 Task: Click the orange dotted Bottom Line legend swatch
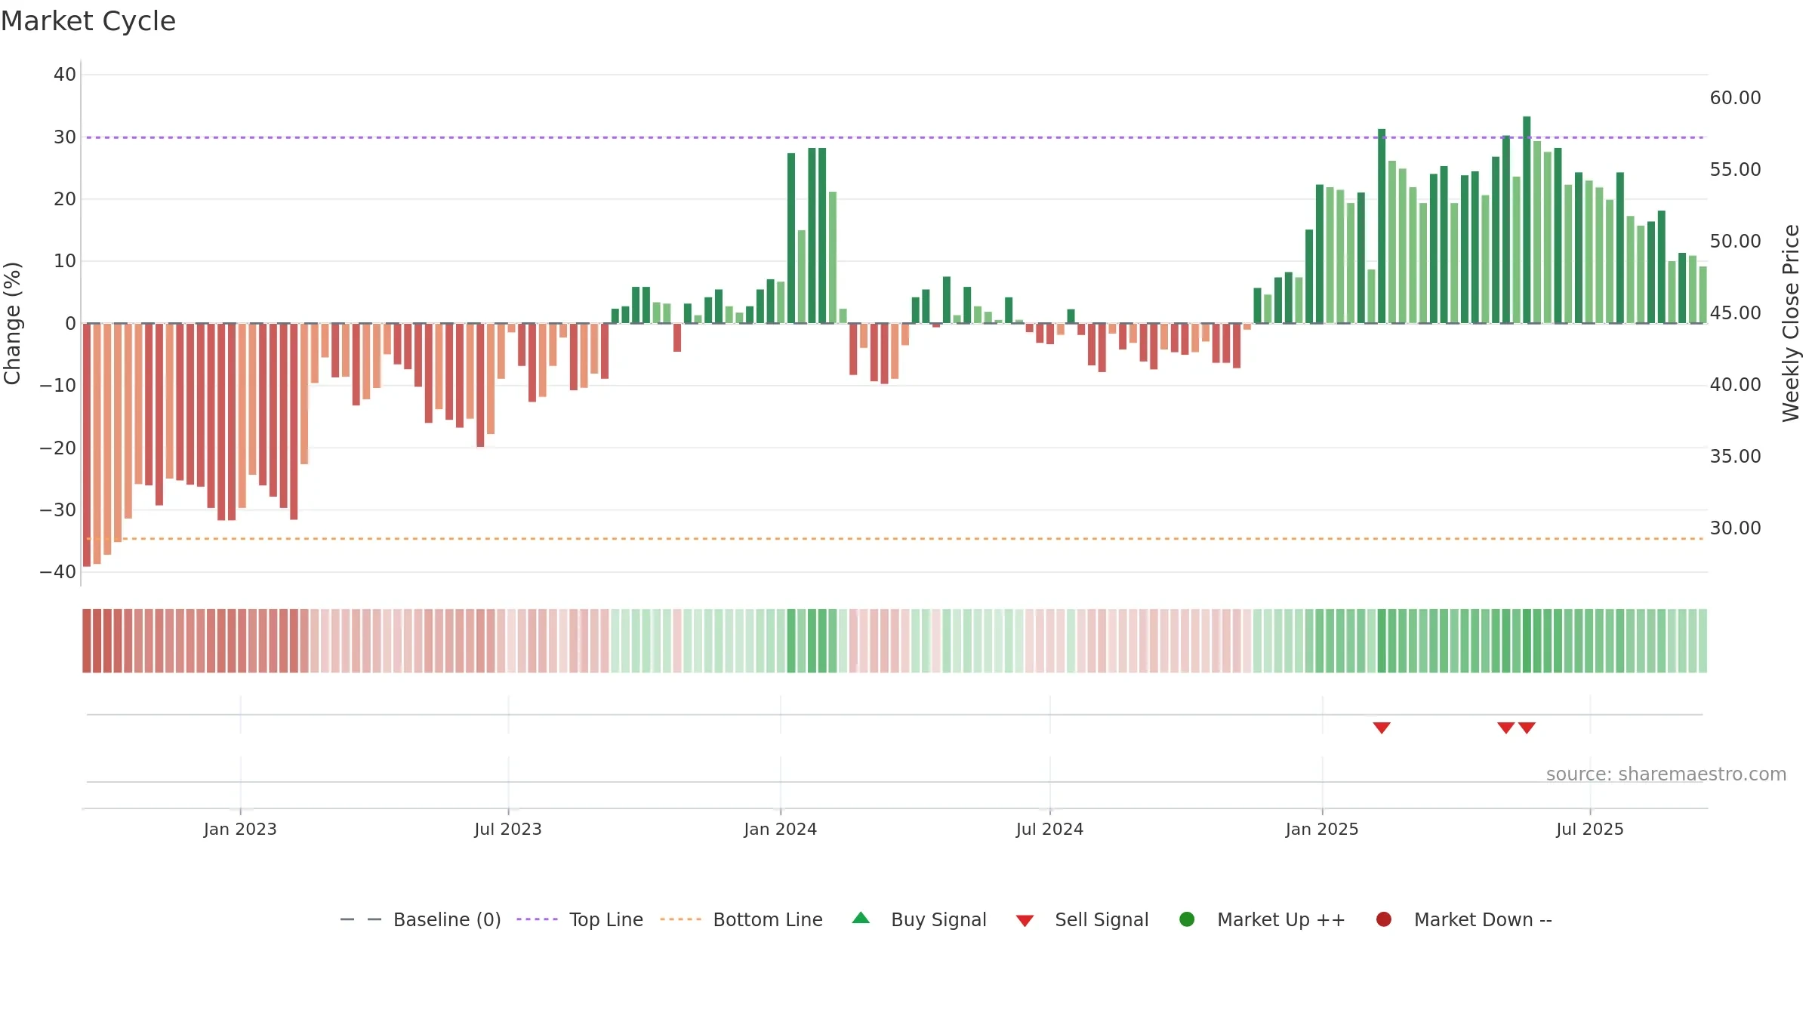point(680,919)
